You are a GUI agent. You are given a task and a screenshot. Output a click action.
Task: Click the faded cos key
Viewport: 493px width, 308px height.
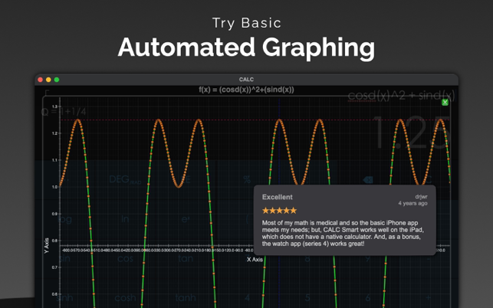125,259
